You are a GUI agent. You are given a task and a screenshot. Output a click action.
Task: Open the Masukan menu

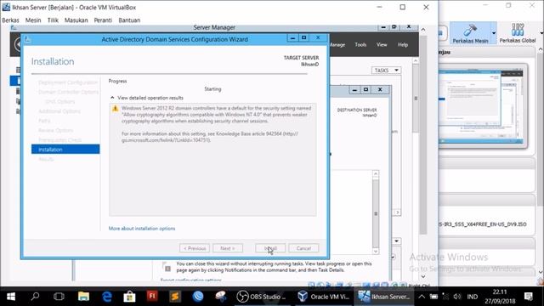tap(76, 20)
